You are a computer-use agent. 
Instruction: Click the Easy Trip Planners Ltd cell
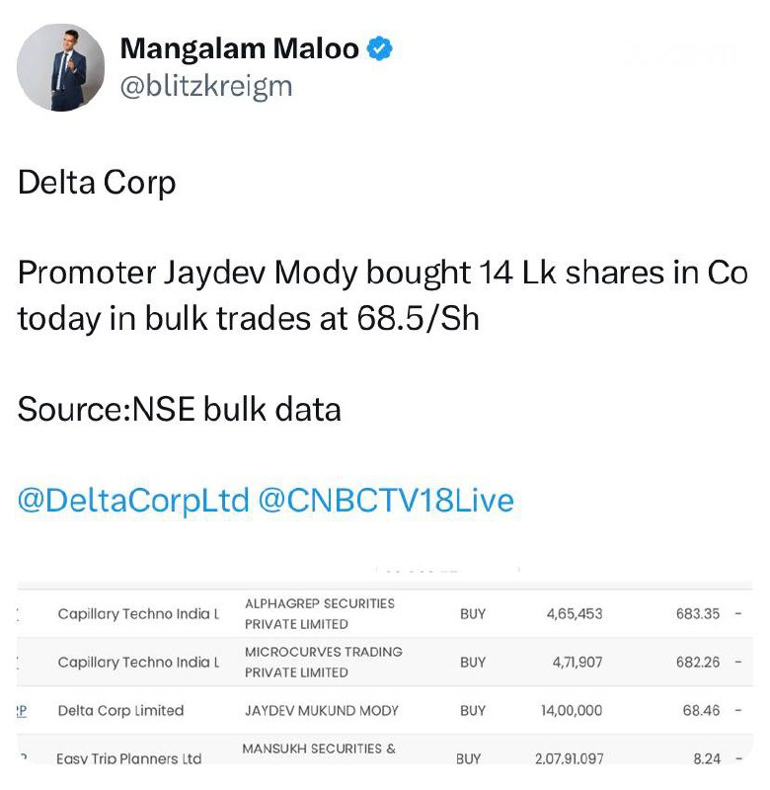[129, 758]
